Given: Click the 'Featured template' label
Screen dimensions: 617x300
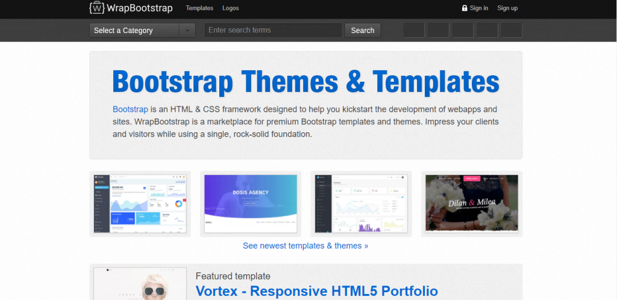Looking at the screenshot, I should tap(233, 276).
